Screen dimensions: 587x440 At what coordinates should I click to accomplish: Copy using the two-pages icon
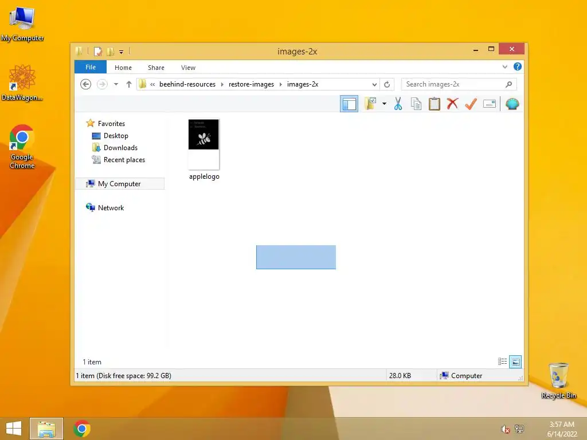416,104
